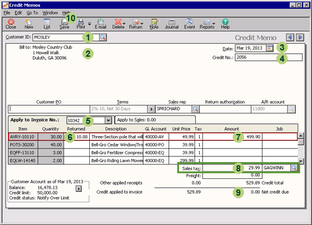Click the line items scroll down arrow

pyautogui.click(x=301, y=161)
